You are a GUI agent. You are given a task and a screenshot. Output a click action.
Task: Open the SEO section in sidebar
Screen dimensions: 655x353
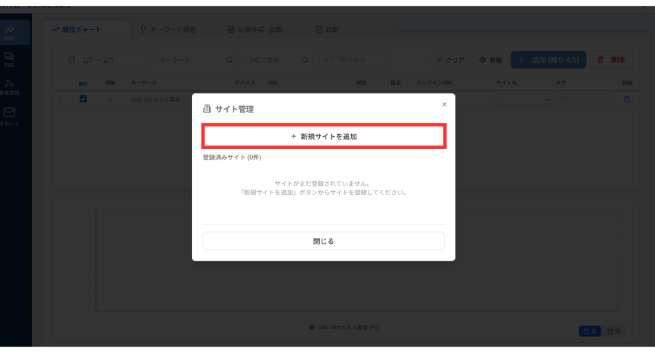10,33
